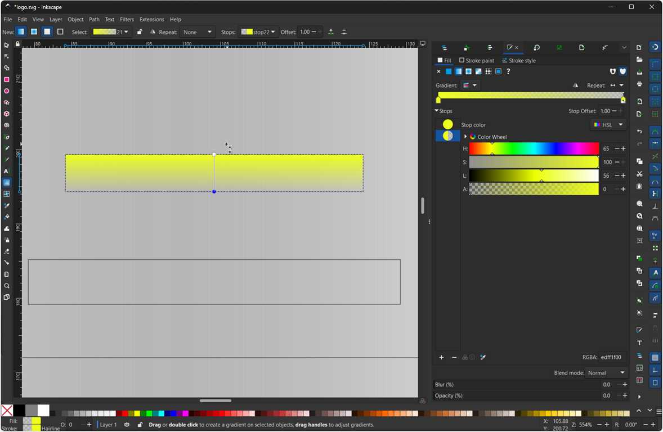Set new gradient to apply on stroke

60,31
